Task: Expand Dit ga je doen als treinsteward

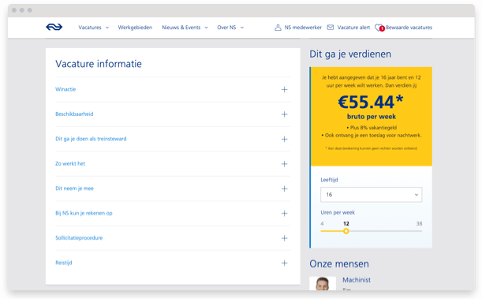Action: click(91, 139)
